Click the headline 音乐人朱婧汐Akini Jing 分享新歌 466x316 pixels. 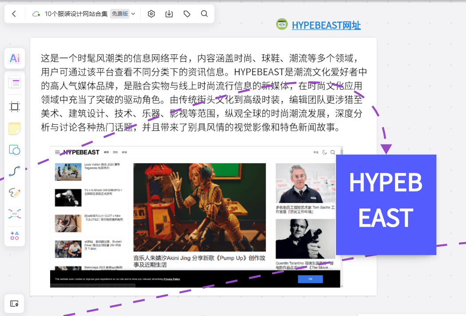[199, 261]
